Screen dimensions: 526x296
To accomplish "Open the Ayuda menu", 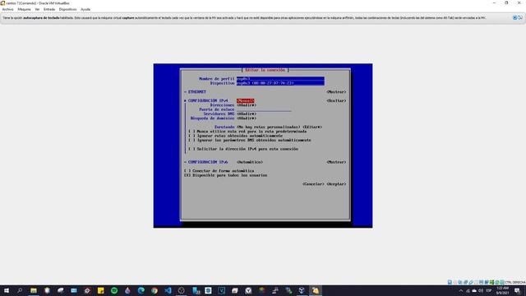I will tap(85, 9).
